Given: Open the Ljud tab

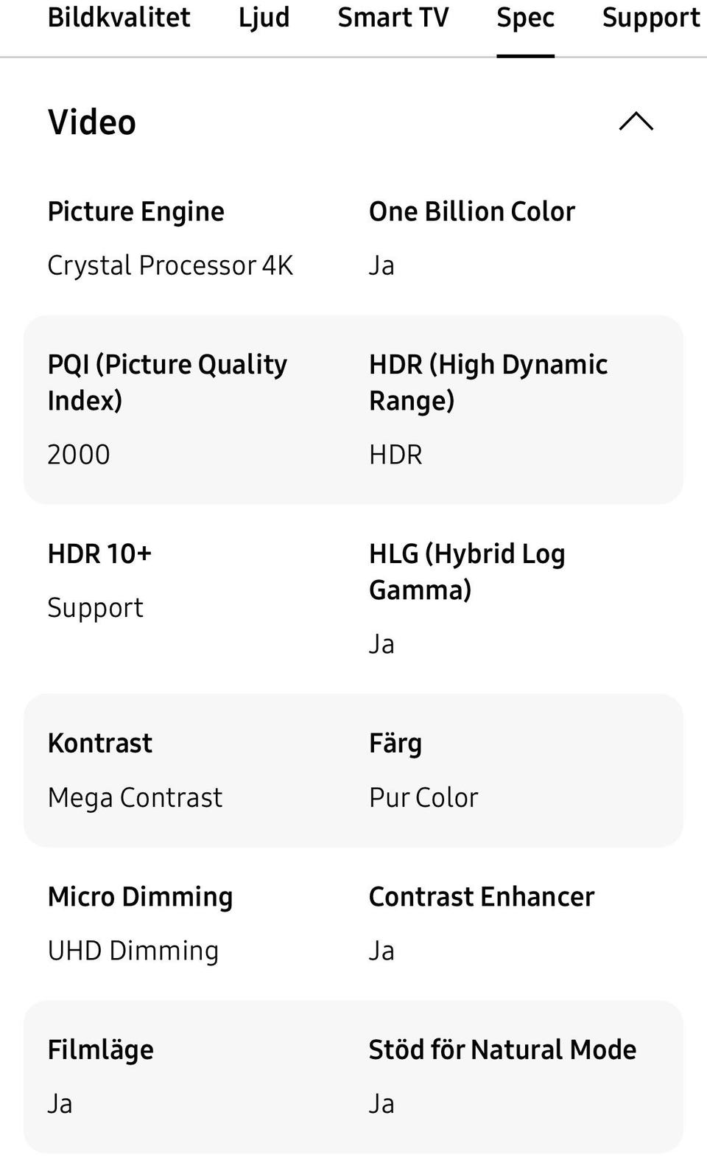Looking at the screenshot, I should click(x=264, y=18).
